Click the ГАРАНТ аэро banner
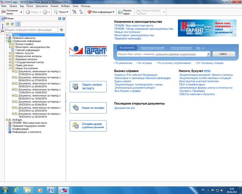 (207, 28)
